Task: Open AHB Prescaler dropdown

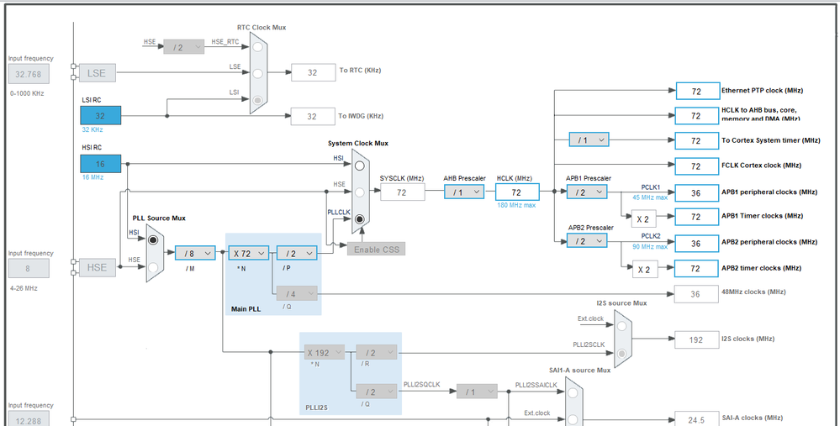Action: coord(464,192)
